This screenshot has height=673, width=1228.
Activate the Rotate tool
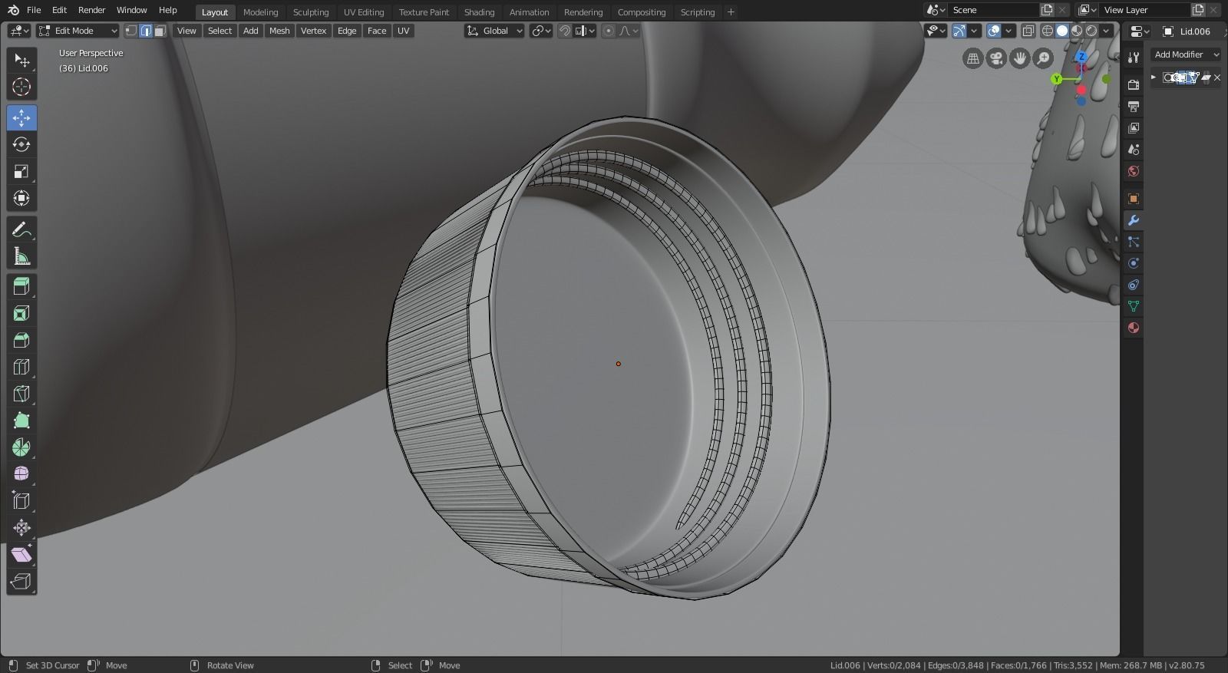coord(21,144)
